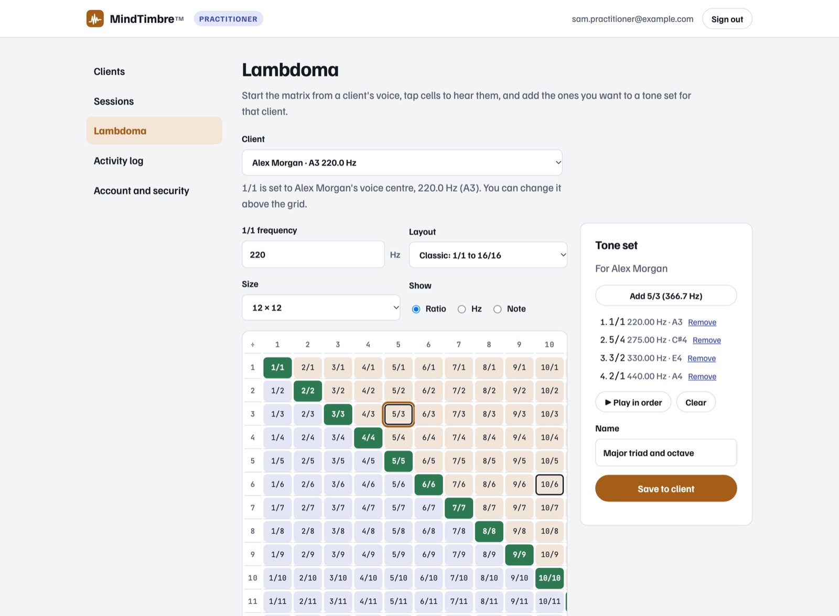Tap the green 6/6 diagonal cell
839x616 pixels.
[429, 485]
